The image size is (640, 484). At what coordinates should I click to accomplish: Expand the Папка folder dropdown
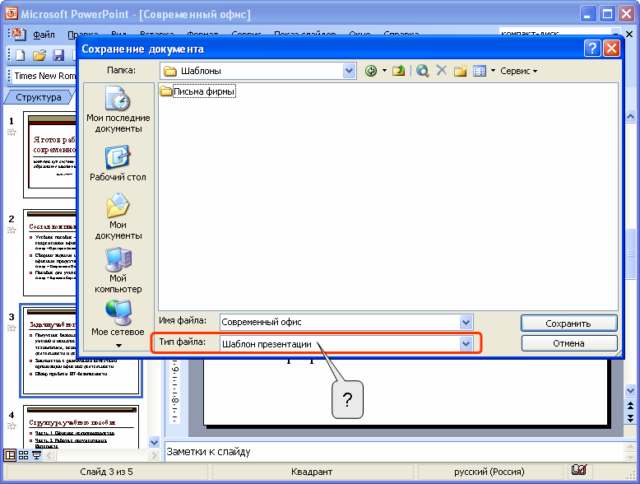[349, 71]
